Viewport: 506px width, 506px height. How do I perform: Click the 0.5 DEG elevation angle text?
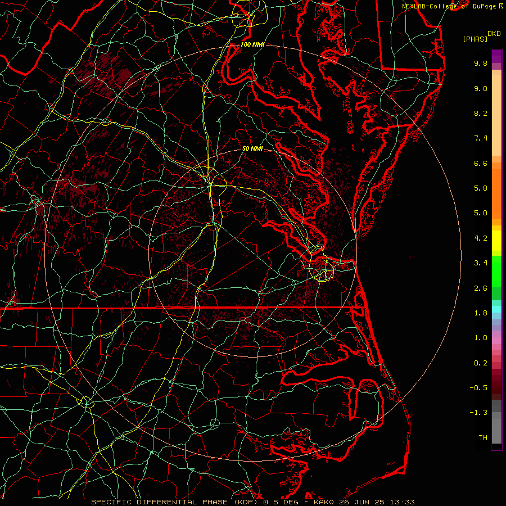pyautogui.click(x=283, y=502)
